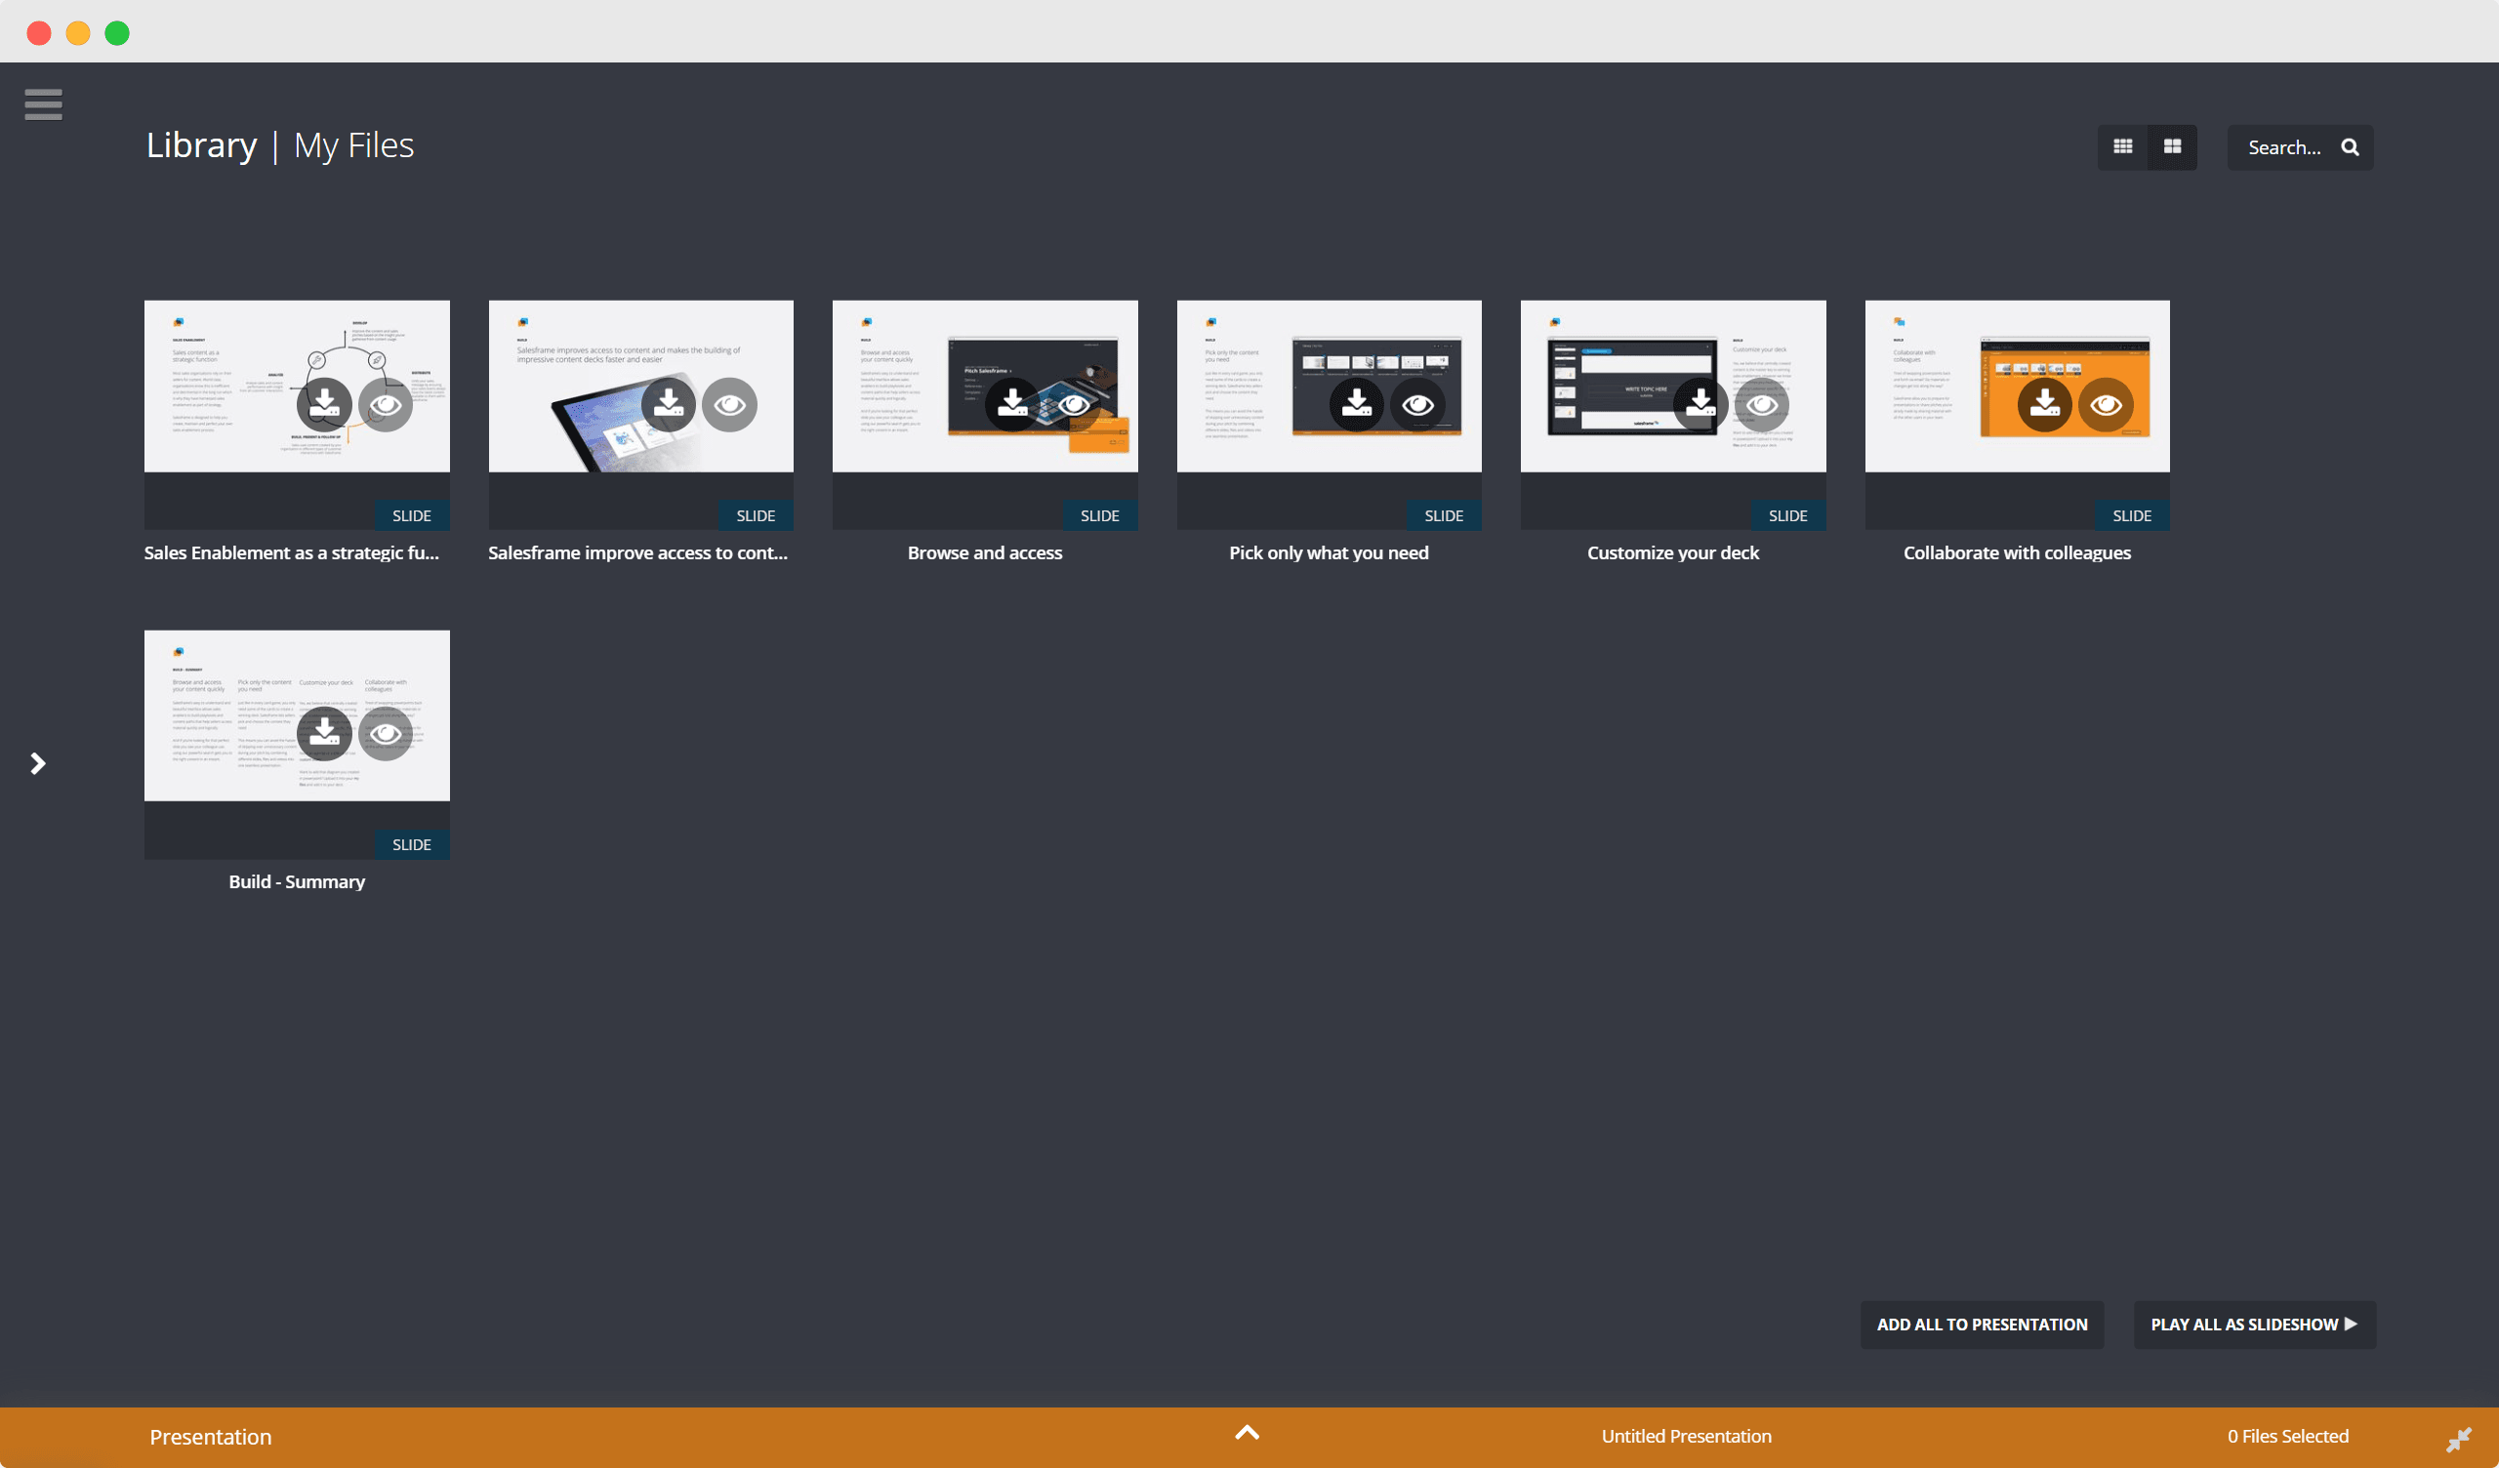Open the hamburger menu
This screenshot has height=1468, width=2499.
pyautogui.click(x=43, y=104)
